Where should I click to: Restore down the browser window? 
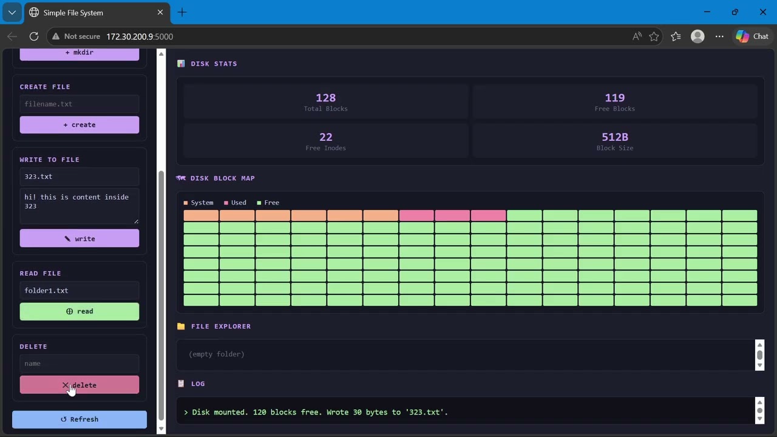735,12
